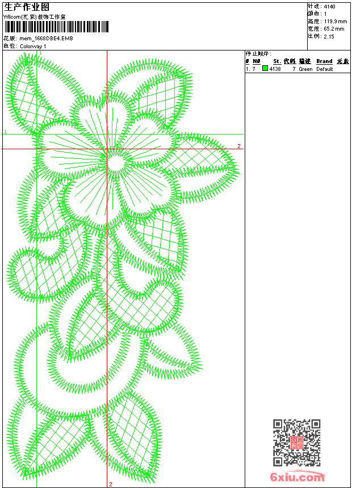Click the stitch count value 4140
352x488 pixels.
click(329, 6)
